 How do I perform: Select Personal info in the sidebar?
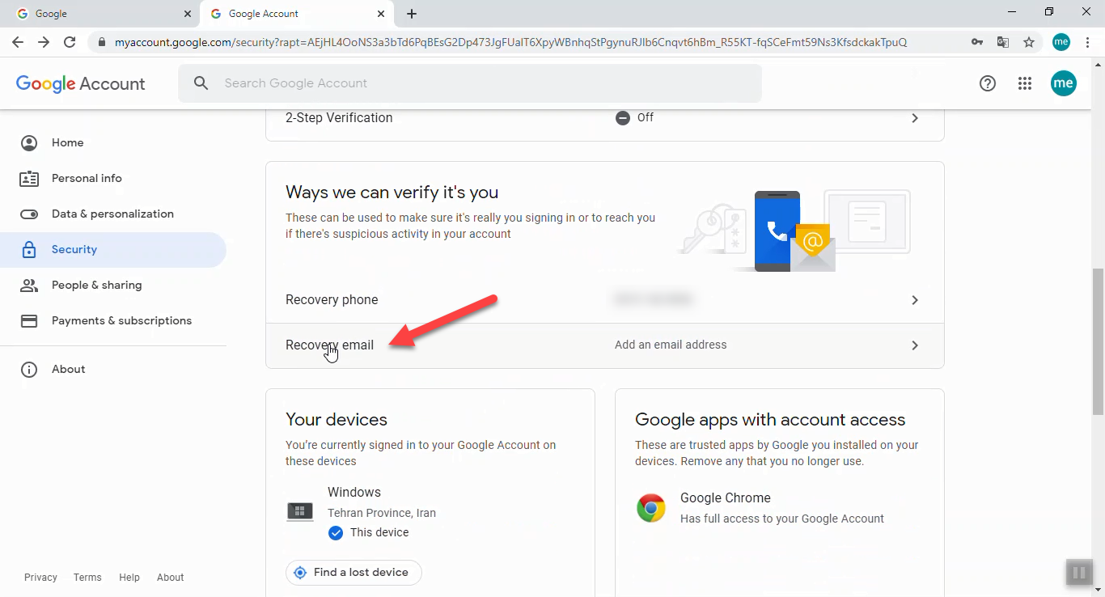(x=87, y=178)
